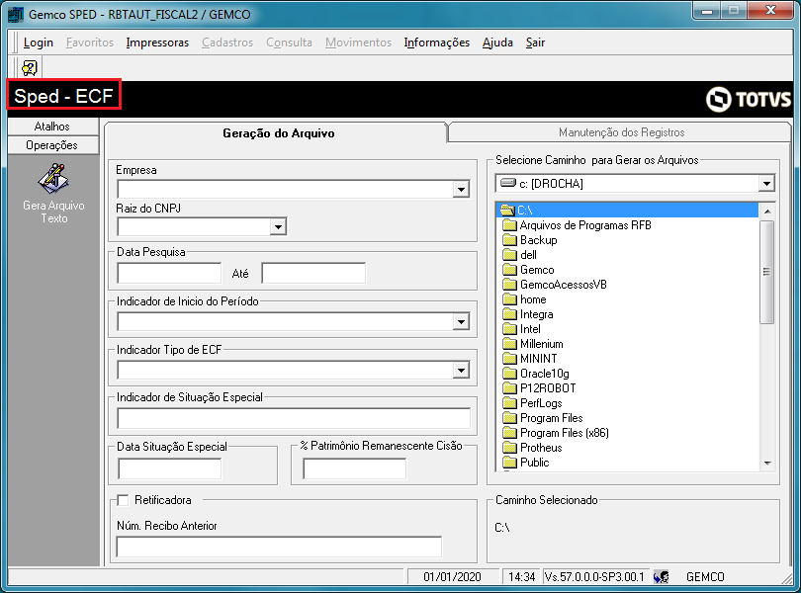
Task: Select the Millenium folder
Action: 533,344
